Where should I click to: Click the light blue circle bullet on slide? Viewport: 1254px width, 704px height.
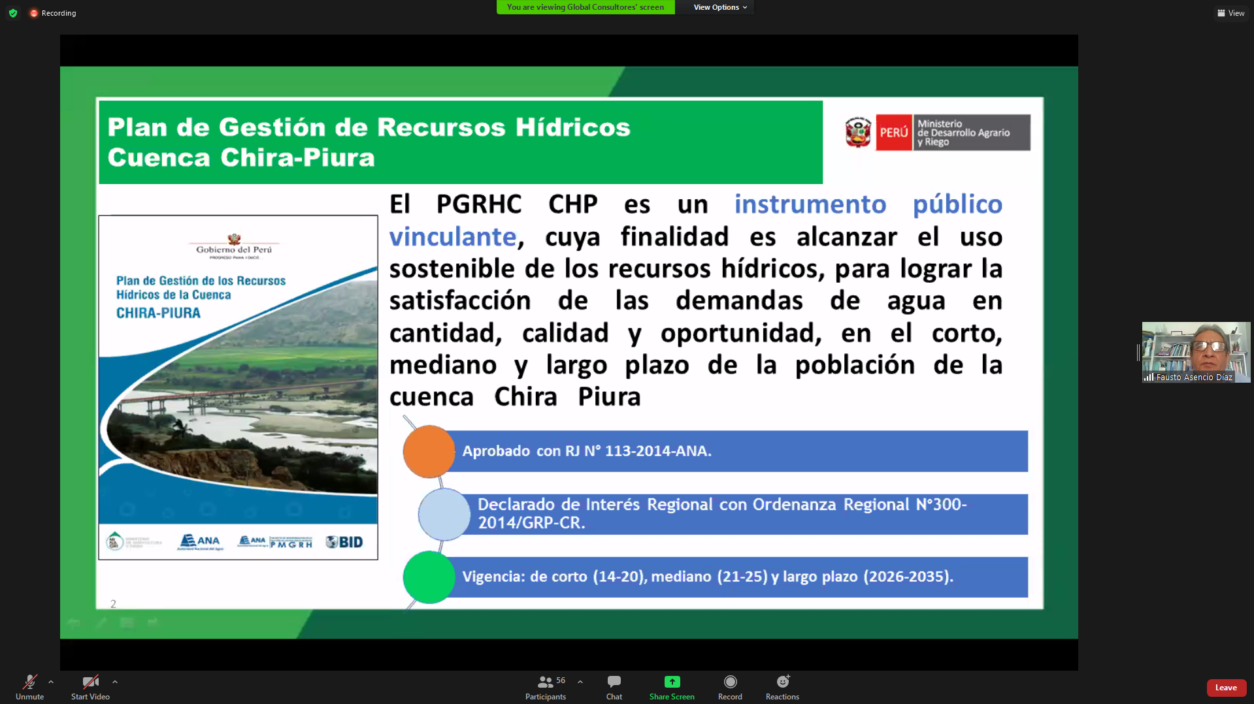444,515
